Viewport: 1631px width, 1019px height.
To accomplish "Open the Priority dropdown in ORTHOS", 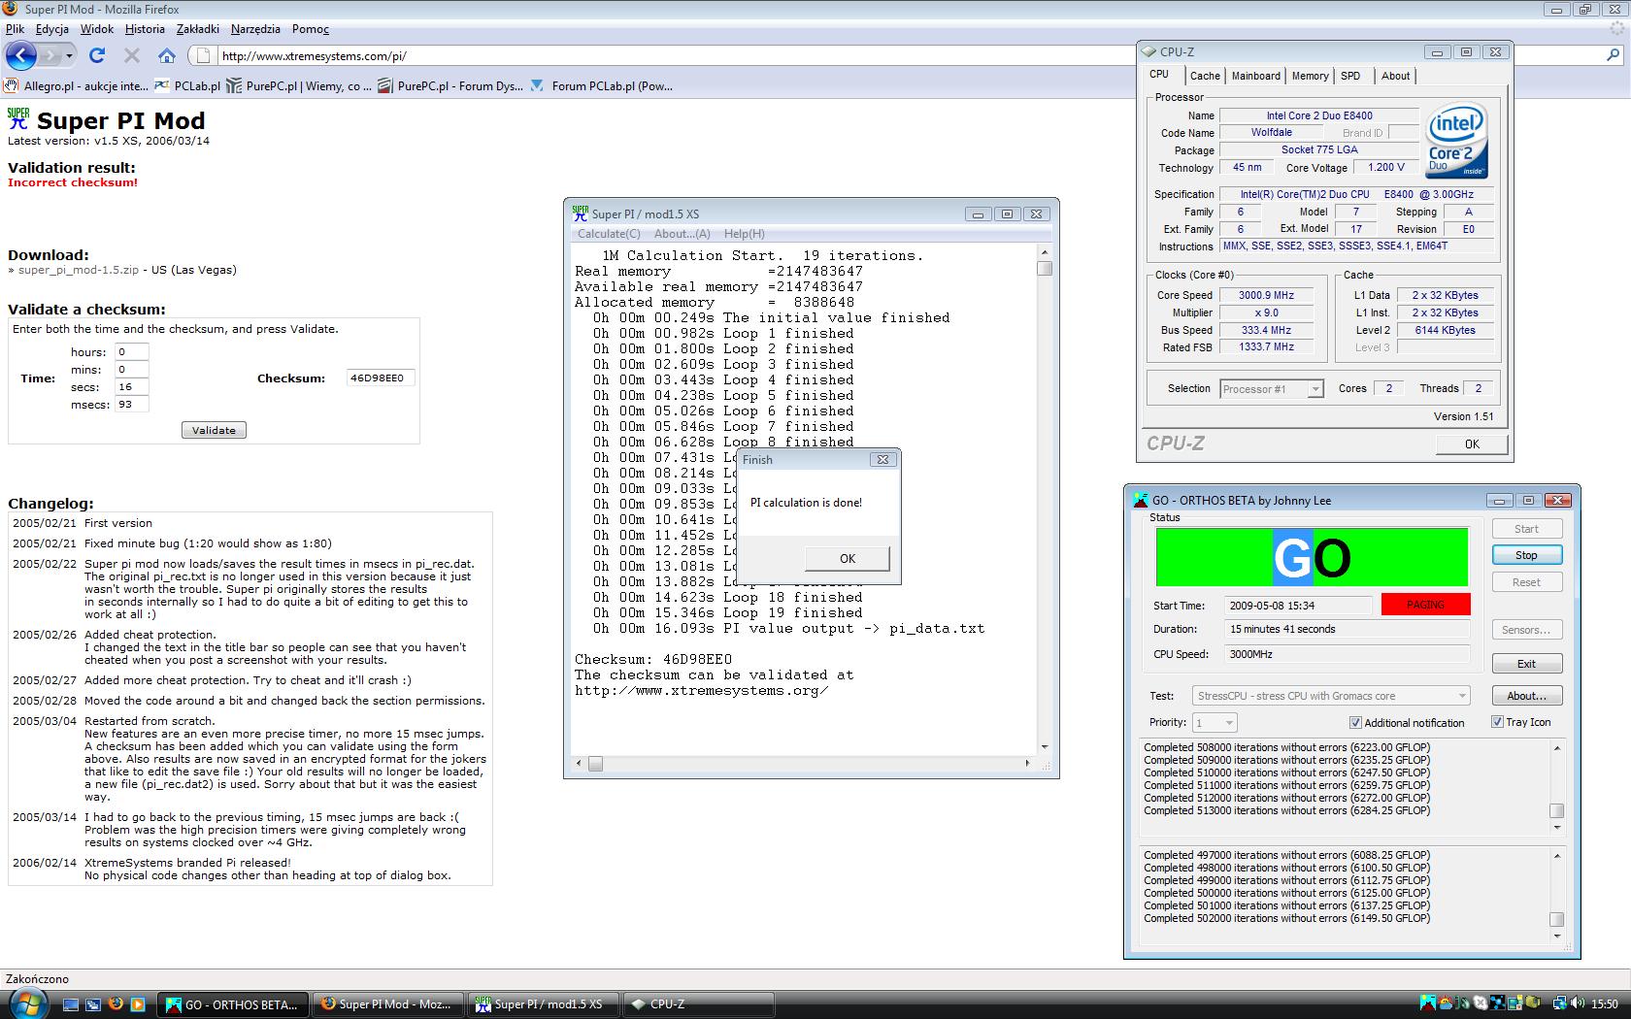I will point(1214,723).
